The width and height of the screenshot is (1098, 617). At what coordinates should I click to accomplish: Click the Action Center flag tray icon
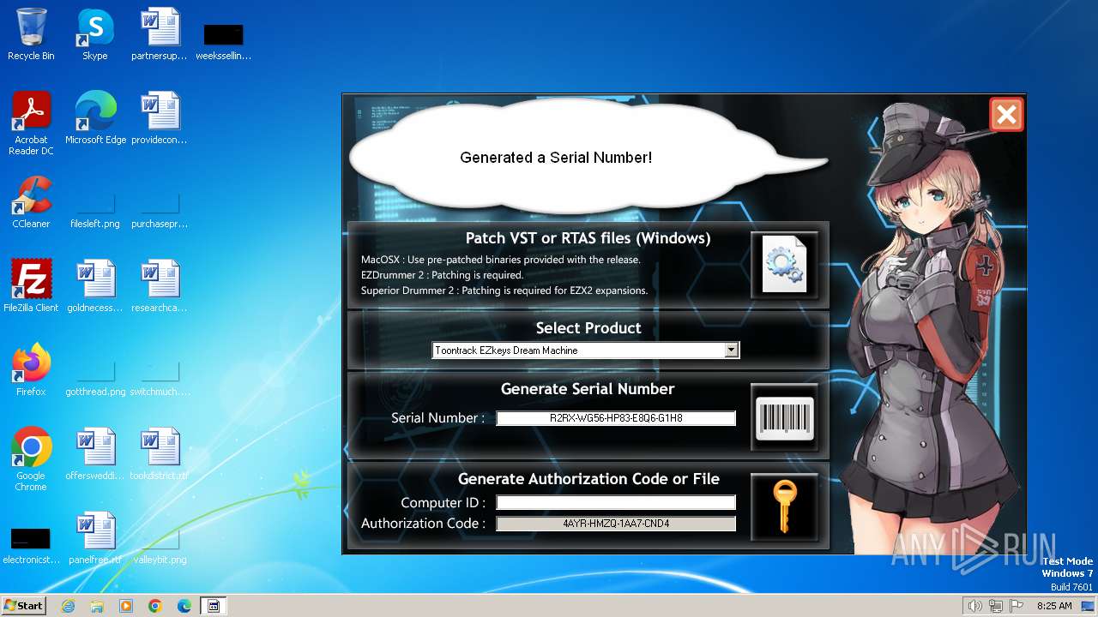(1017, 606)
